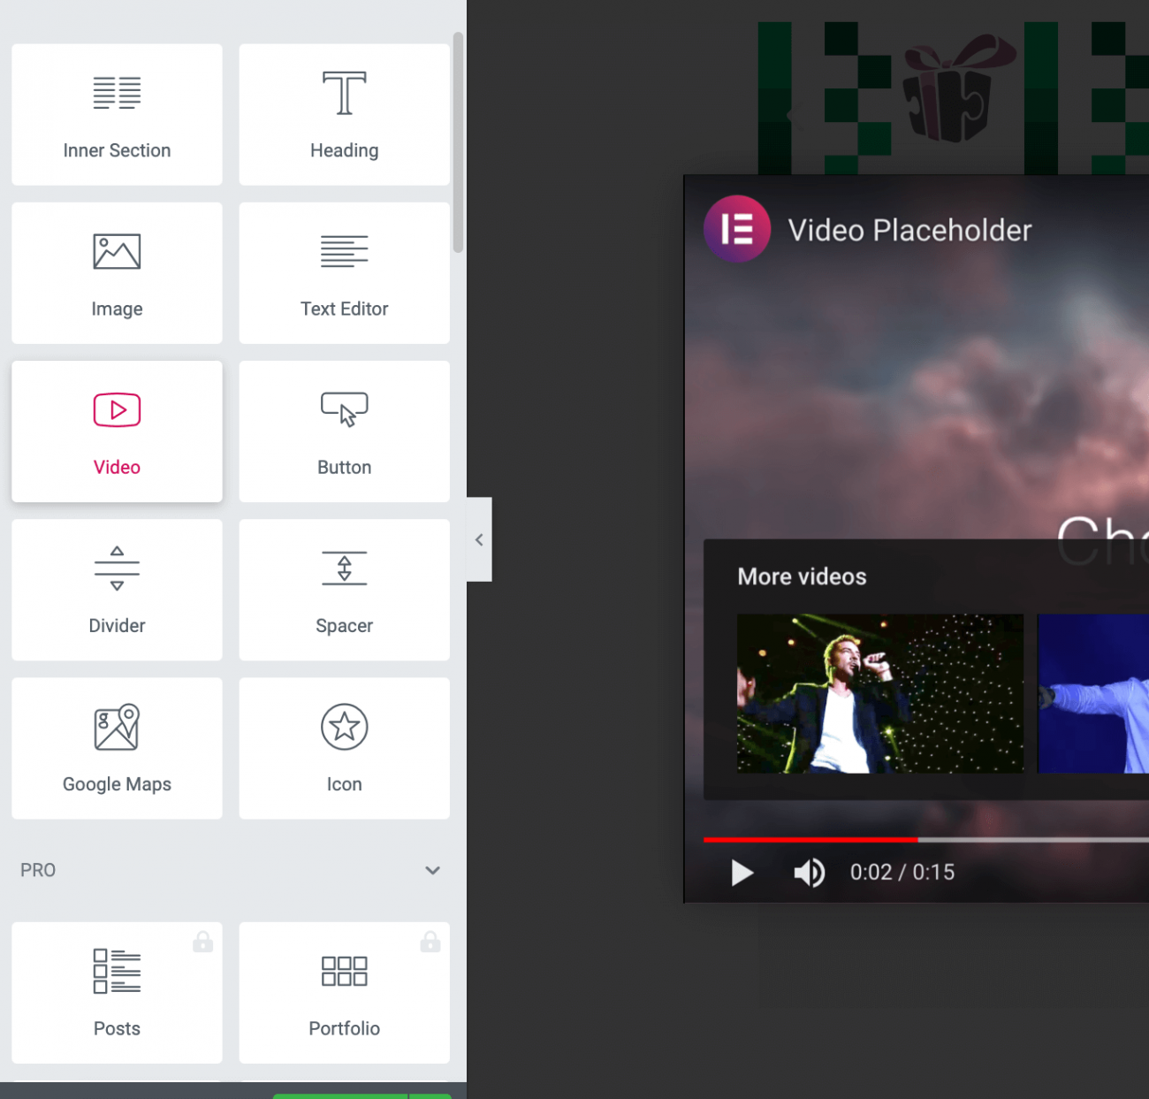
Task: Select the Video widget
Action: (x=117, y=431)
